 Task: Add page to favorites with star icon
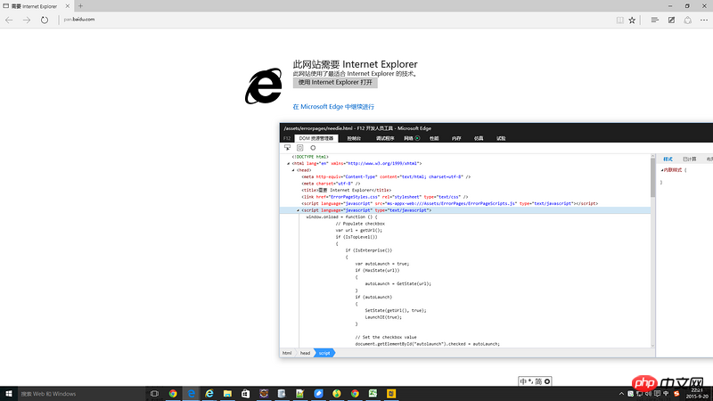point(632,20)
